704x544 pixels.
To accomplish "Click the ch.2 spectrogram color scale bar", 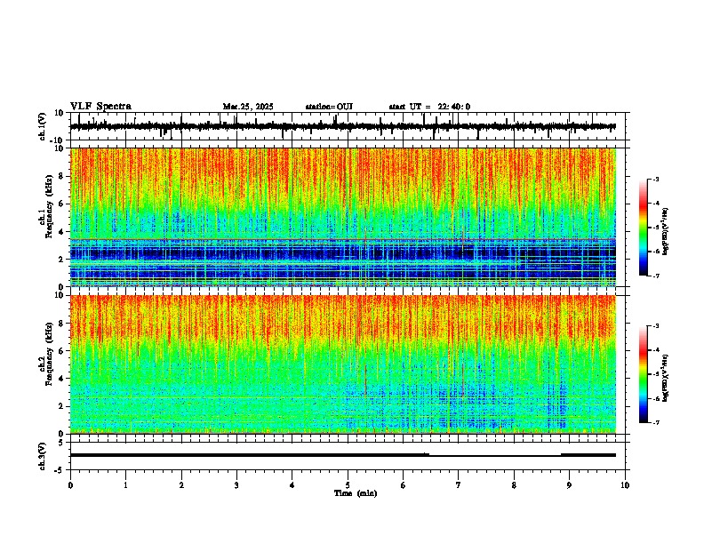I will coord(643,374).
